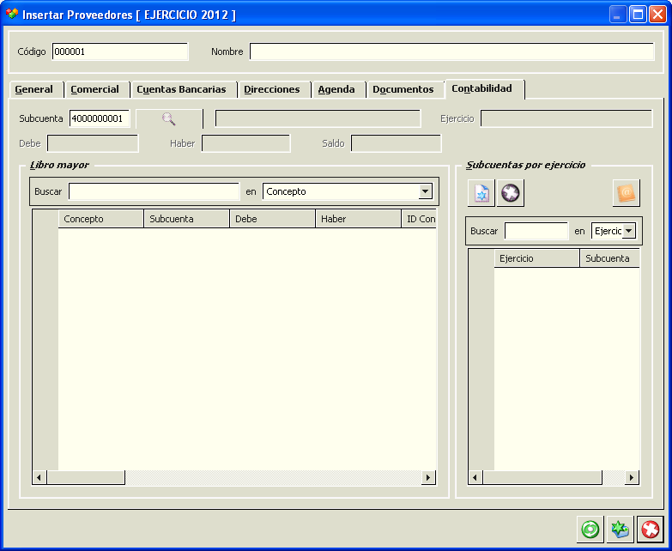The image size is (672, 551).
Task: Click Subcuenta column header in subcuentas grid
Action: click(609, 258)
